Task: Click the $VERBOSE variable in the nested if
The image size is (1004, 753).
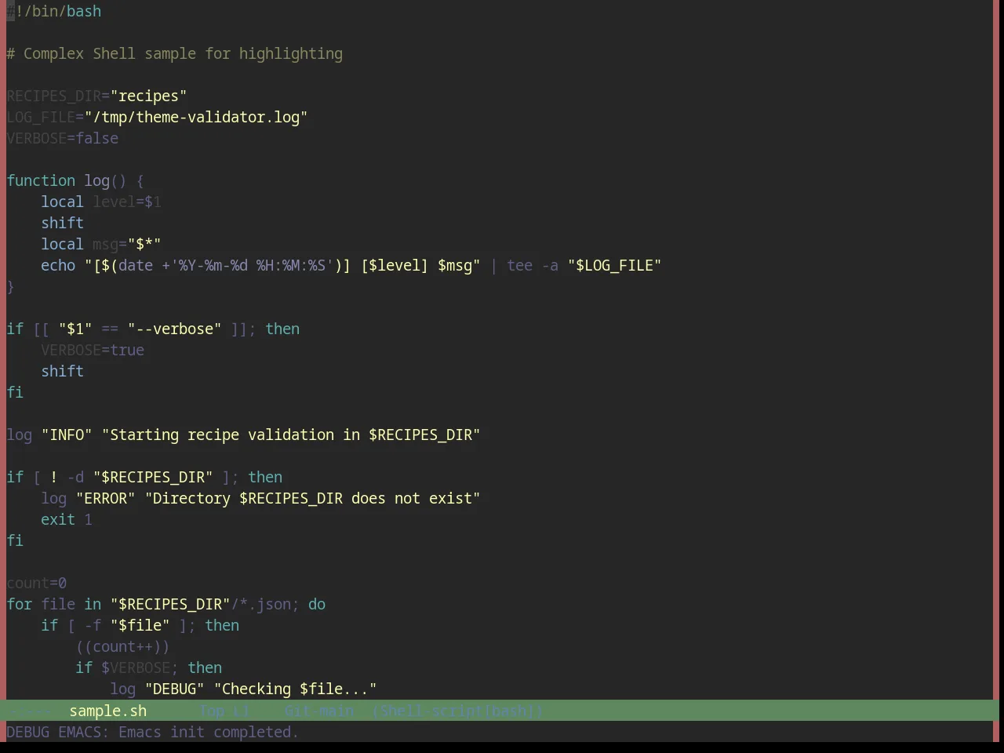Action: coord(136,668)
